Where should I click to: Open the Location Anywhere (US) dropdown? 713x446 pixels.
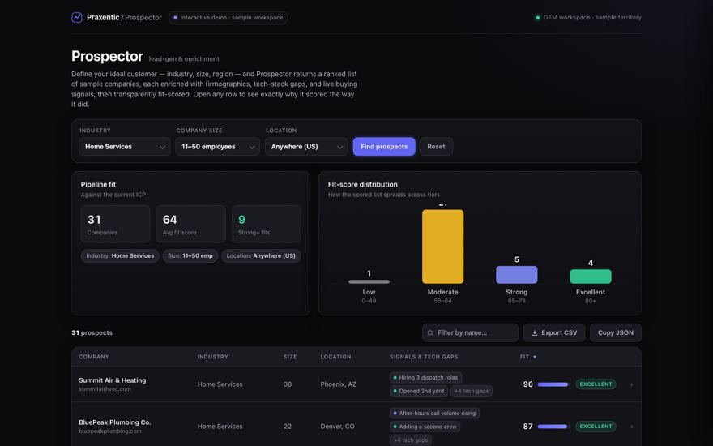306,147
